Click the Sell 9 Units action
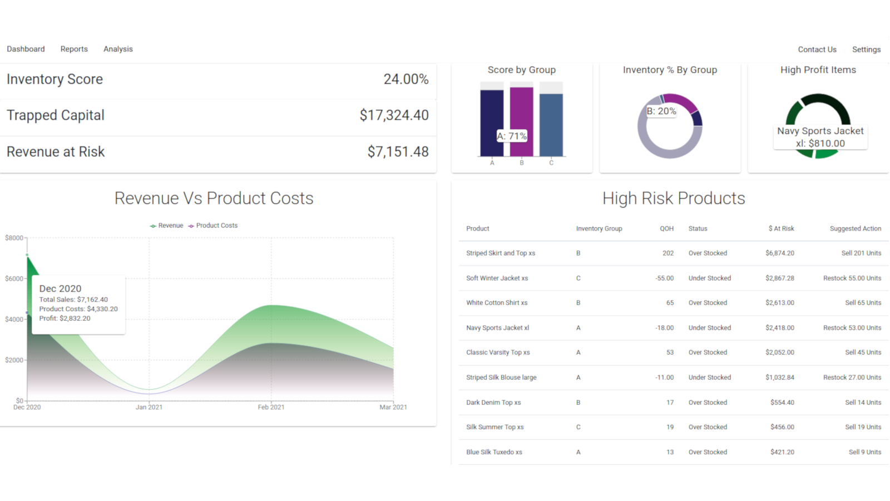Viewport: 890px width, 501px height. point(865,452)
